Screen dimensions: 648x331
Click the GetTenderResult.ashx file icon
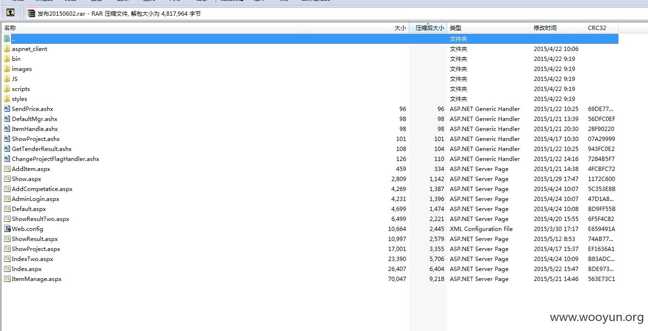(7, 149)
